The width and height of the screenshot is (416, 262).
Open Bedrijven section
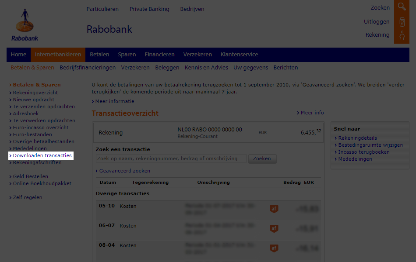[x=192, y=9]
